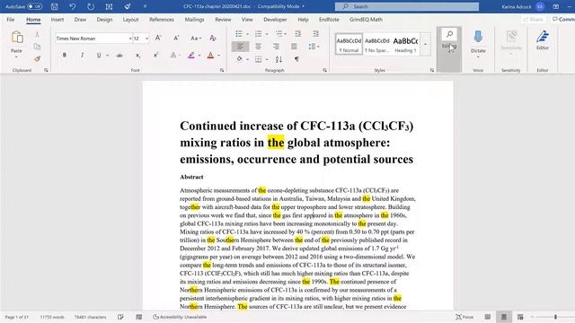
Task: Click the Search box in title bar
Action: pyautogui.click(x=407, y=6)
